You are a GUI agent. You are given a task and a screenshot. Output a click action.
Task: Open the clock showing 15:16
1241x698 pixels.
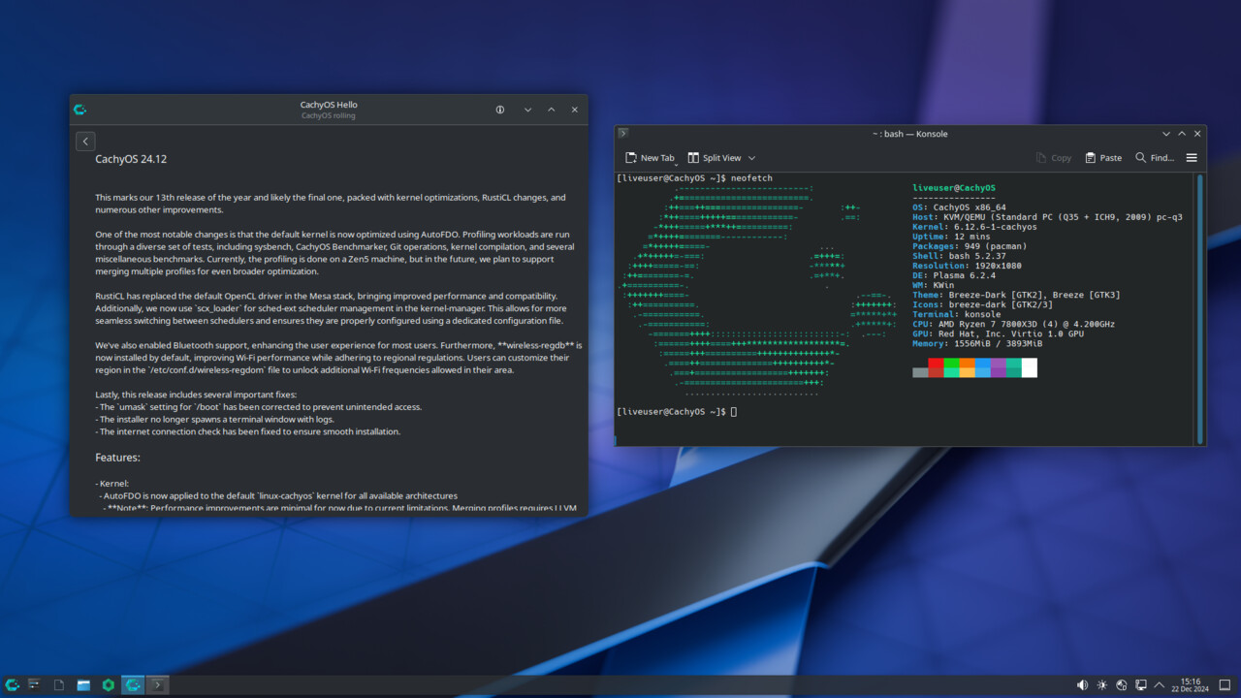[x=1192, y=685]
